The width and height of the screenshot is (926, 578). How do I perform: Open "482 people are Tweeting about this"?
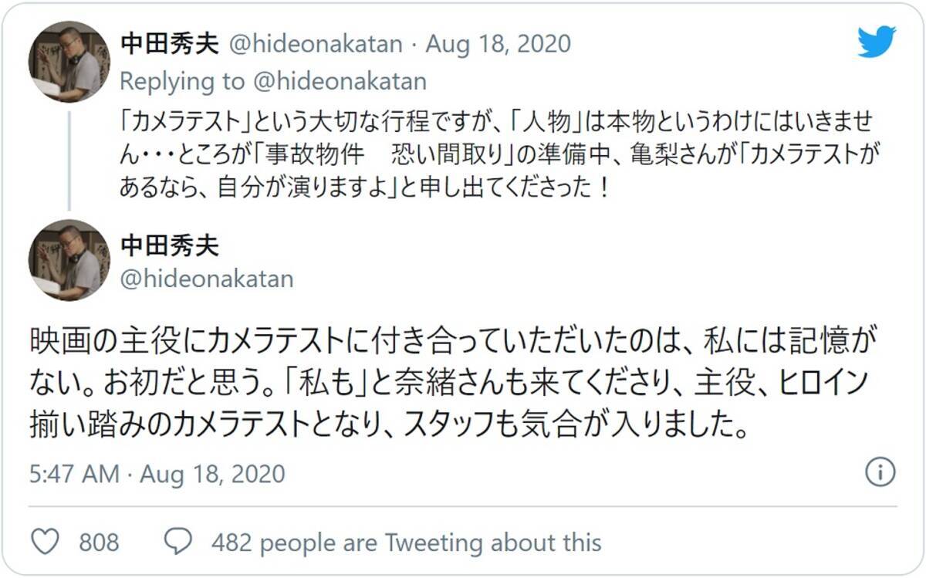coord(406,542)
